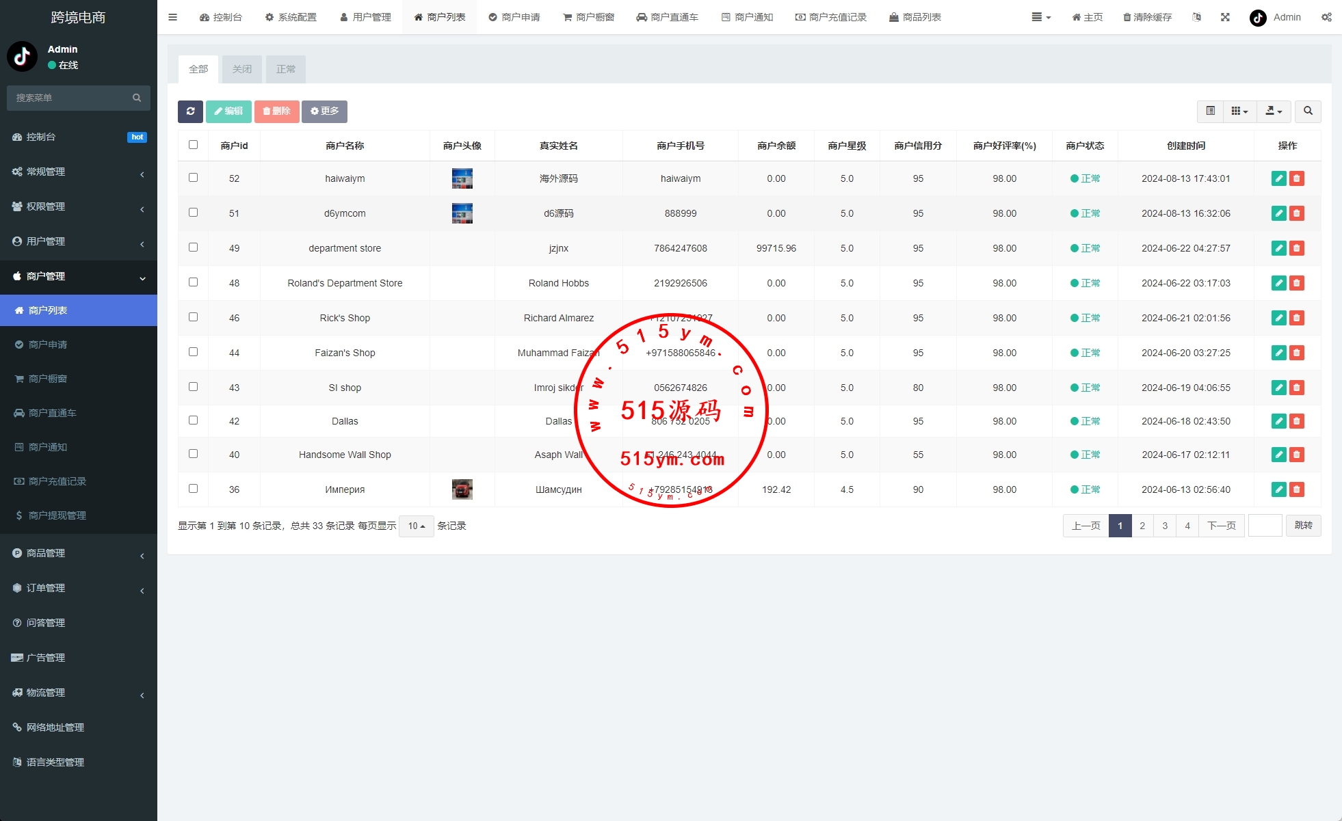This screenshot has width=1342, height=821.
Task: Switch to the 关闭 filter tab
Action: click(242, 69)
